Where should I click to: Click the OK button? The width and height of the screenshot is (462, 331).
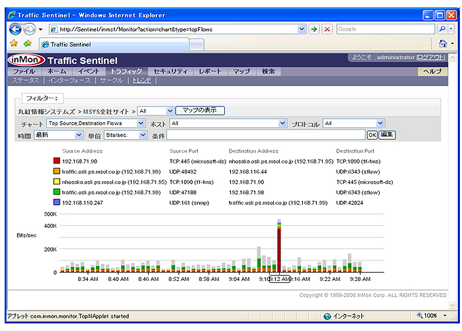(372, 135)
